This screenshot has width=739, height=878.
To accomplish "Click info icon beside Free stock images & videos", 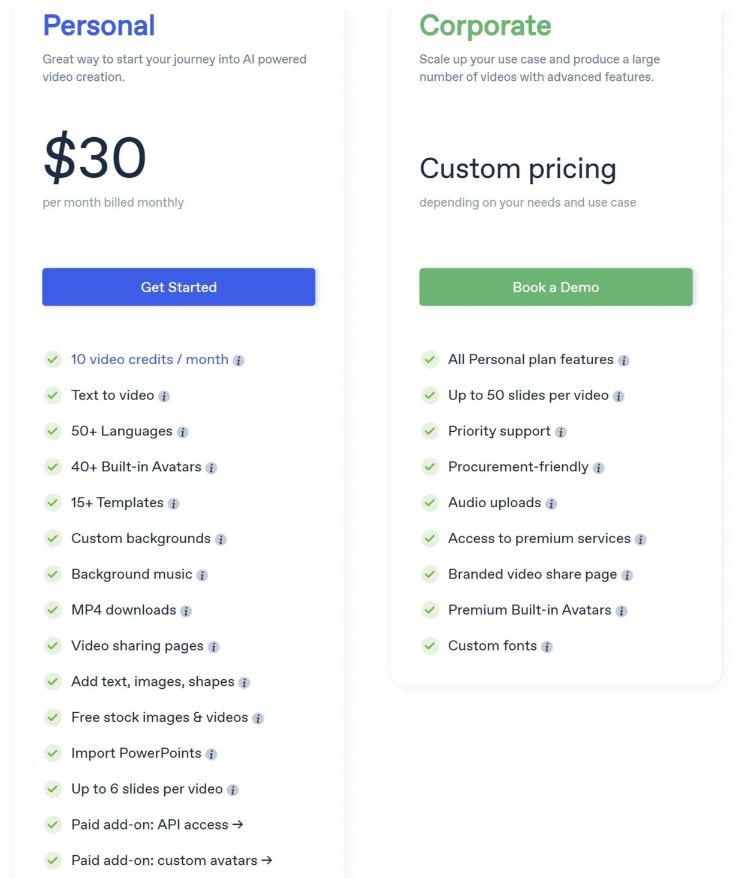I will (x=258, y=719).
